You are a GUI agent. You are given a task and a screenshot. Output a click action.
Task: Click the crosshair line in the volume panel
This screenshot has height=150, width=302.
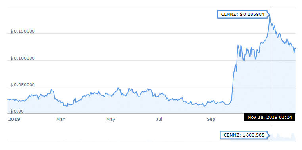pos(270,133)
